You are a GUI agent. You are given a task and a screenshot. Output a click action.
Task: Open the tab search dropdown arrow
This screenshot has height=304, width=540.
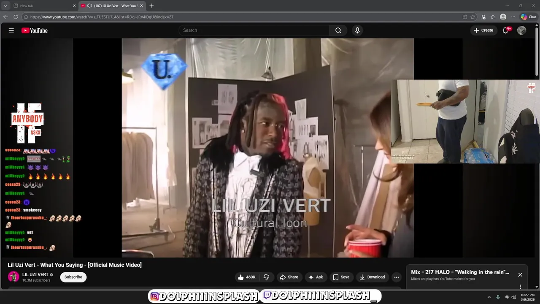pos(5,6)
